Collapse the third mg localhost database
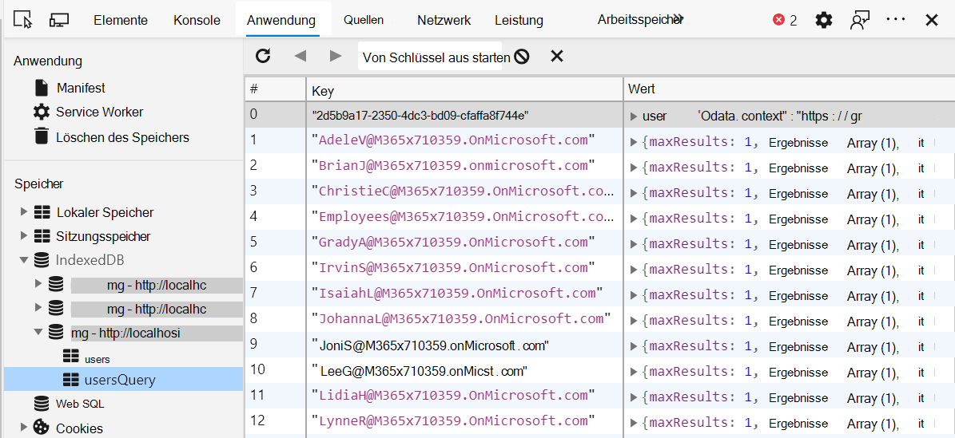This screenshot has width=955, height=438. [x=39, y=332]
